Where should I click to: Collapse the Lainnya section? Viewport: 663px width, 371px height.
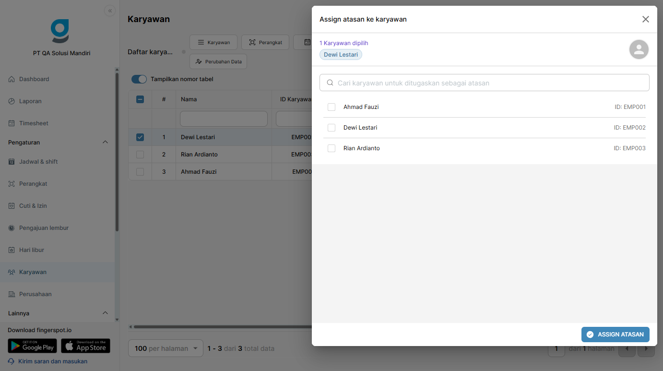tap(106, 313)
